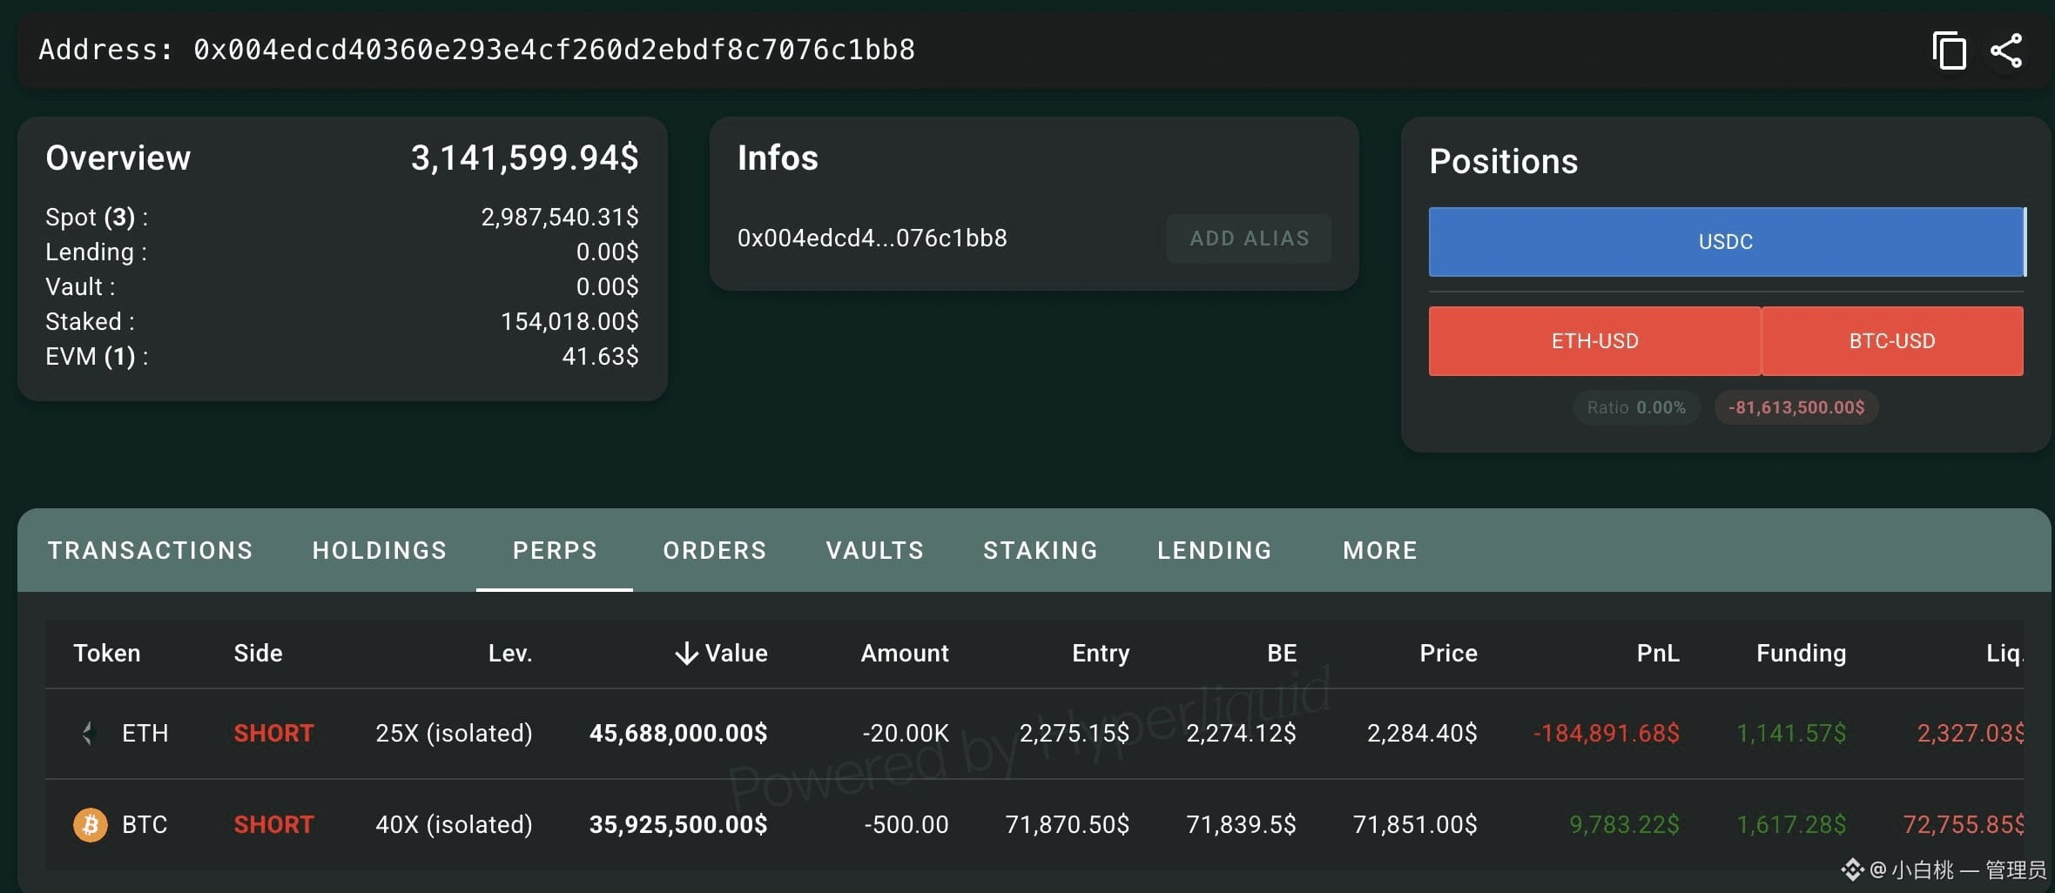Click the Spot (3) label
This screenshot has height=893, width=2055.
point(96,217)
